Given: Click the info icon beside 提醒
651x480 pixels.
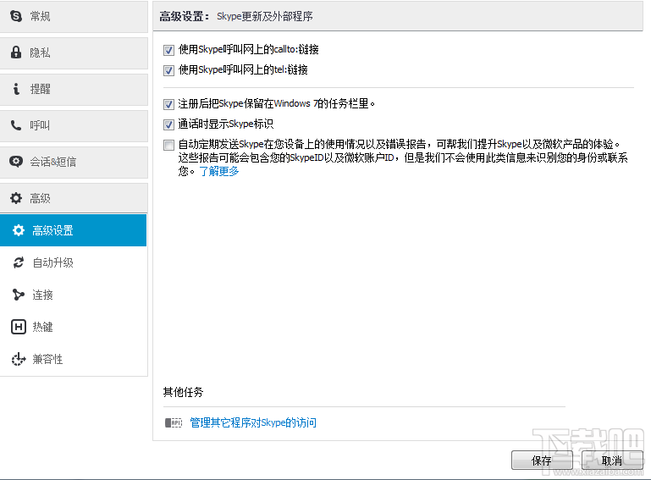Looking at the screenshot, I should pos(16,88).
